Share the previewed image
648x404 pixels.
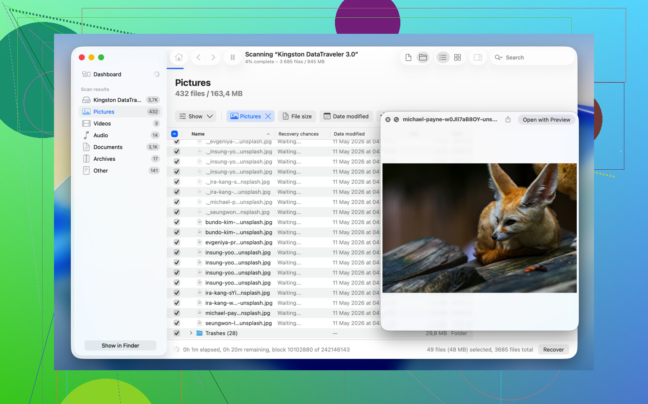coord(508,119)
